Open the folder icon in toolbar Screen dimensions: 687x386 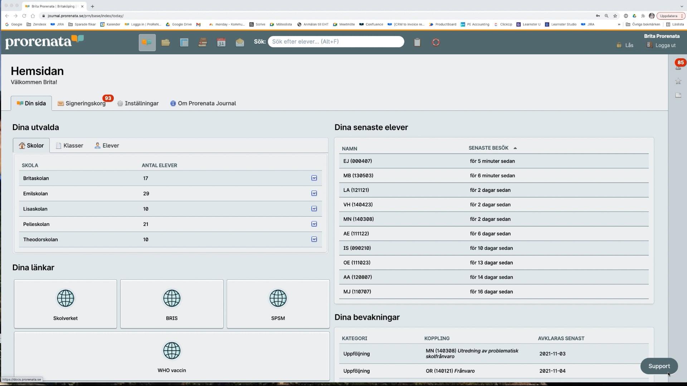tap(165, 43)
